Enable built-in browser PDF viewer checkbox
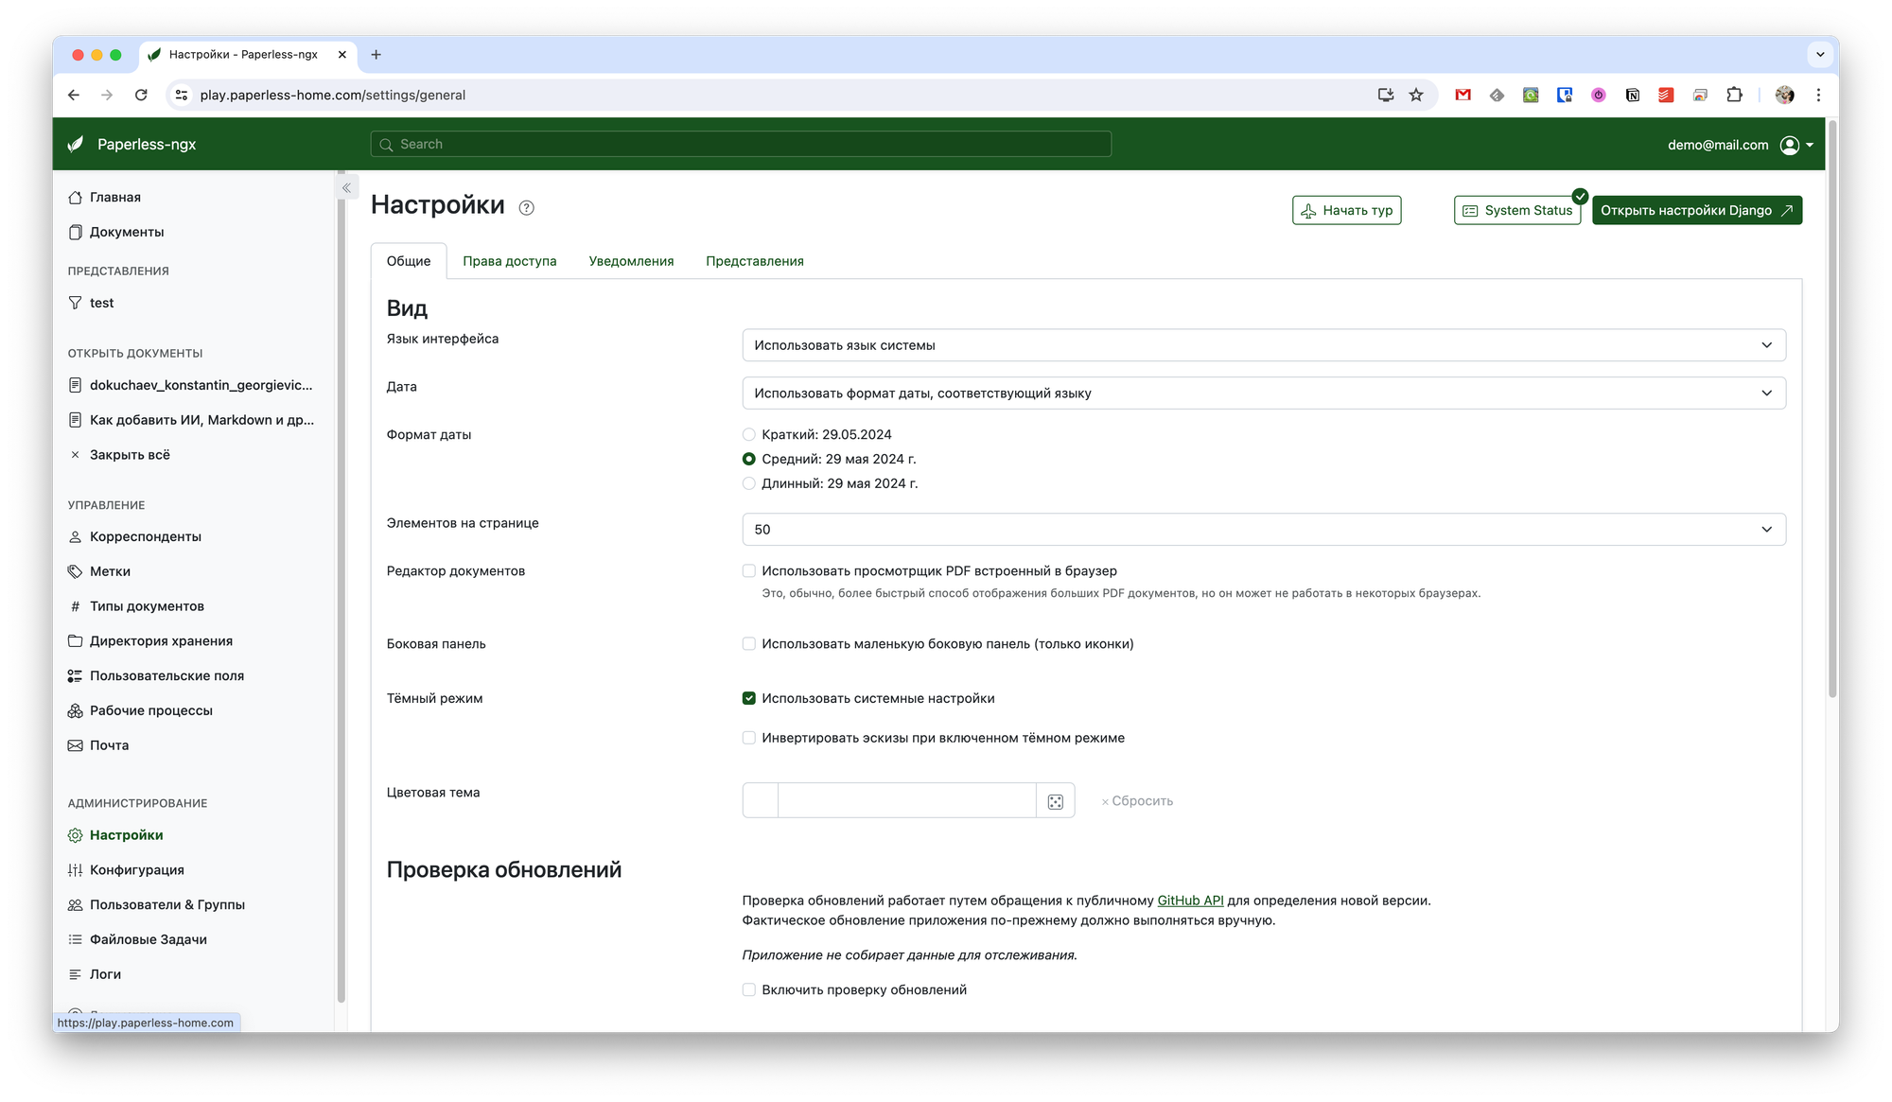The height and width of the screenshot is (1102, 1892). pos(749,571)
